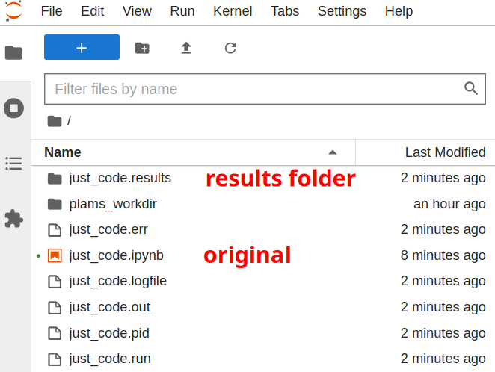
Task: Open the Tabs menu
Action: pyautogui.click(x=285, y=11)
